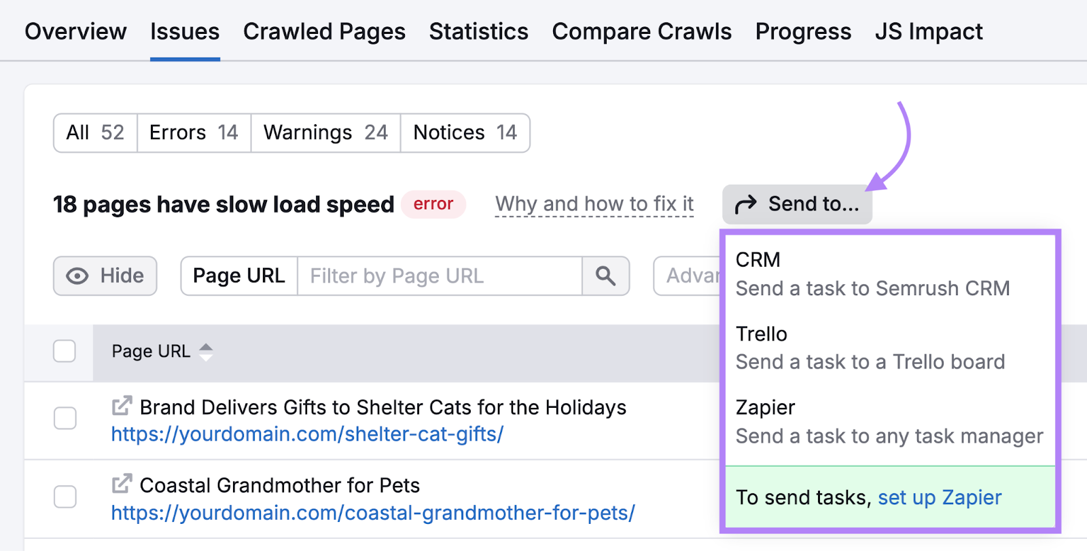Expand the Advanced filters dropdown

pos(688,275)
